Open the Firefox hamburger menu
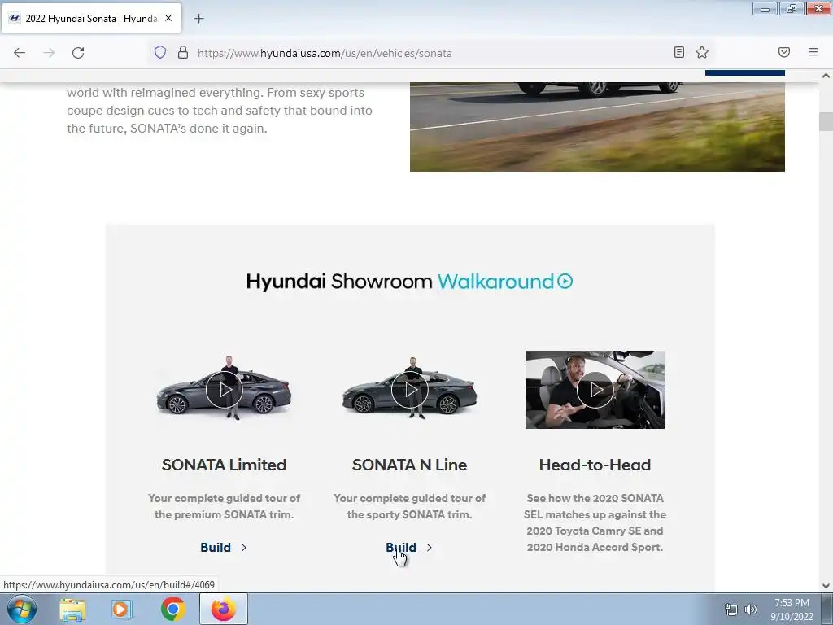The width and height of the screenshot is (833, 625). (x=813, y=52)
